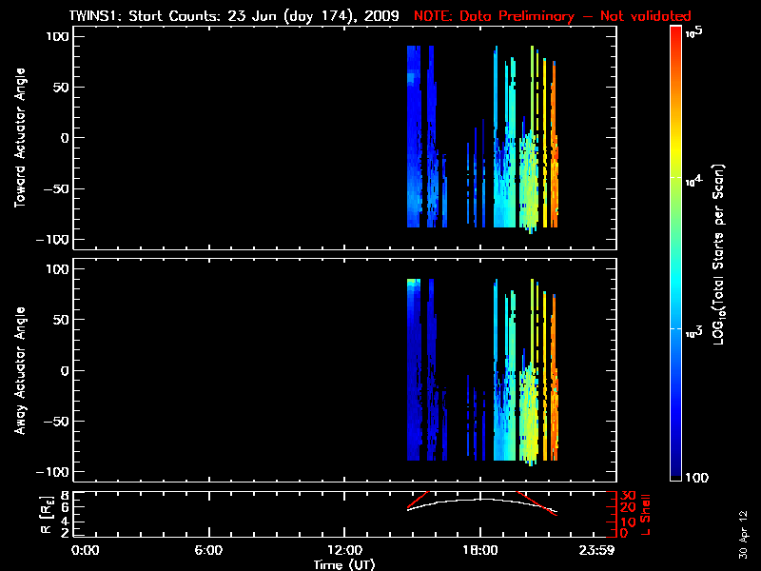761x571 pixels.
Task: Click the white orbit curve in bottom panel
Action: (480, 500)
